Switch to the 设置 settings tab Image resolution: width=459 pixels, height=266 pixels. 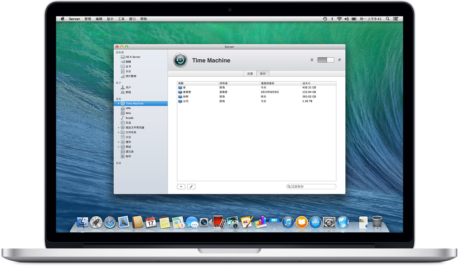[x=250, y=74]
